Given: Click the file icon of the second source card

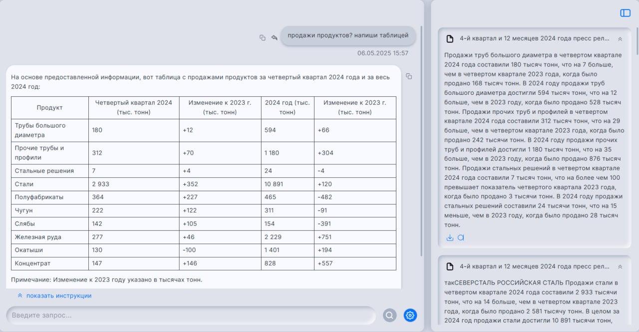Looking at the screenshot, I should (450, 267).
